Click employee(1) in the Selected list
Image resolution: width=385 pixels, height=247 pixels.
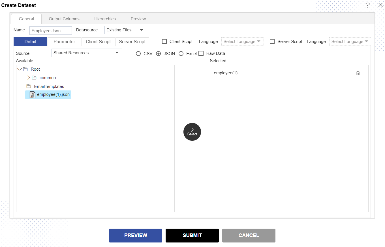coord(226,73)
